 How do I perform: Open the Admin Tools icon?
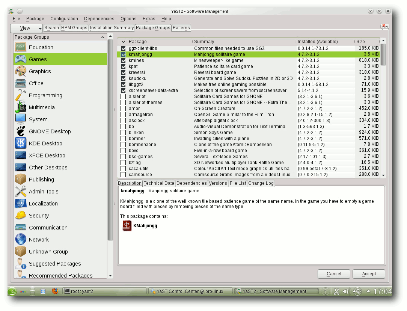coord(21,191)
